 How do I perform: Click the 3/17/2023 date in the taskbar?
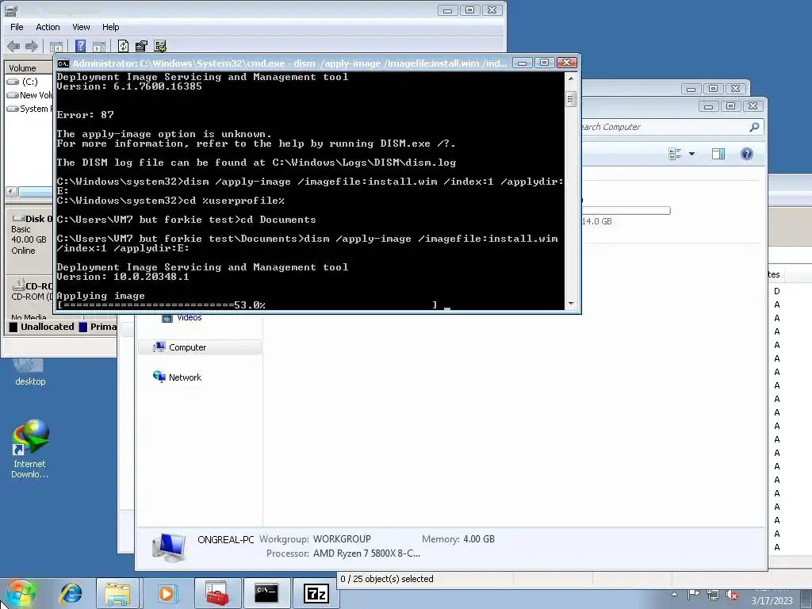pyautogui.click(x=772, y=601)
